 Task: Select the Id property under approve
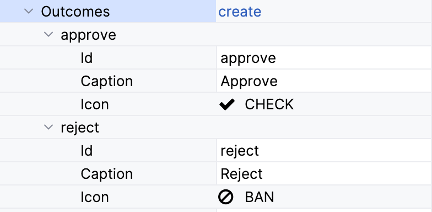pyautogui.click(x=87, y=58)
